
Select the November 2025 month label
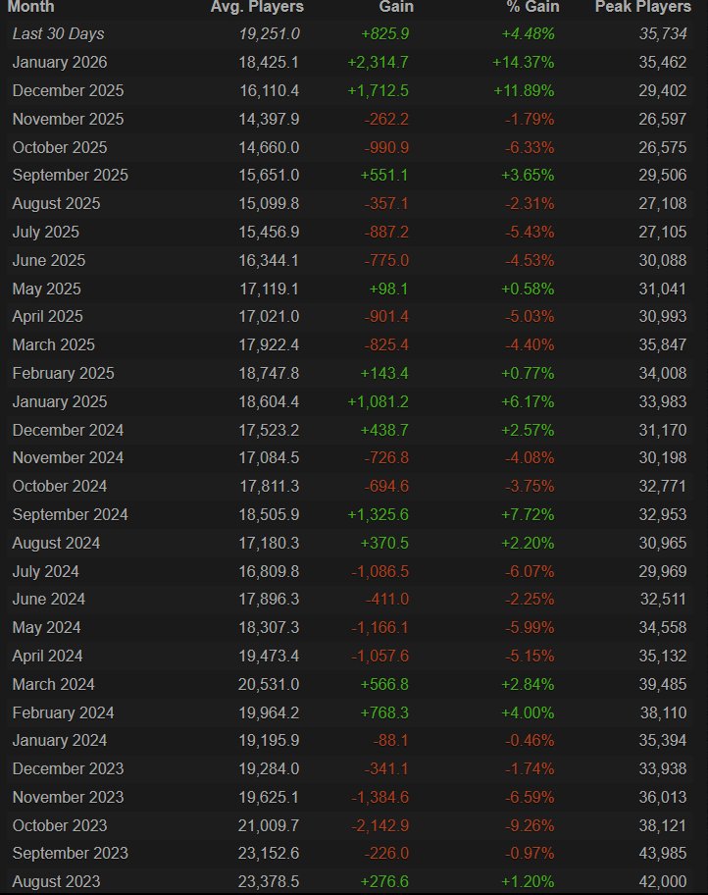click(x=68, y=120)
